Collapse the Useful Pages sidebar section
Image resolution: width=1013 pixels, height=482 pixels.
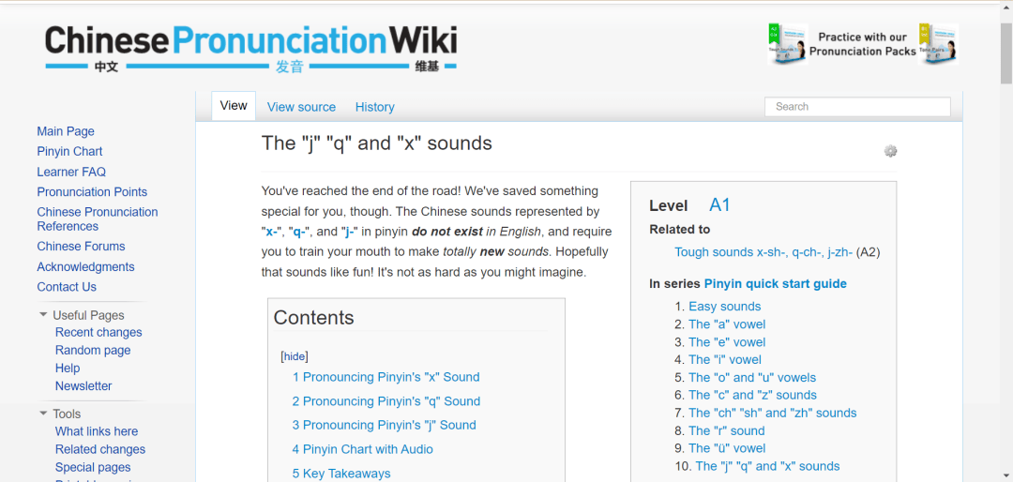tap(44, 315)
